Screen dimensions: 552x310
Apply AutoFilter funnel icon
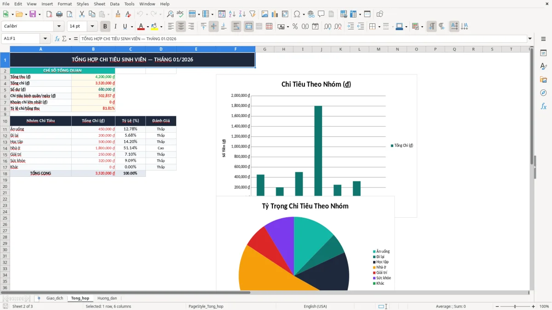253,14
